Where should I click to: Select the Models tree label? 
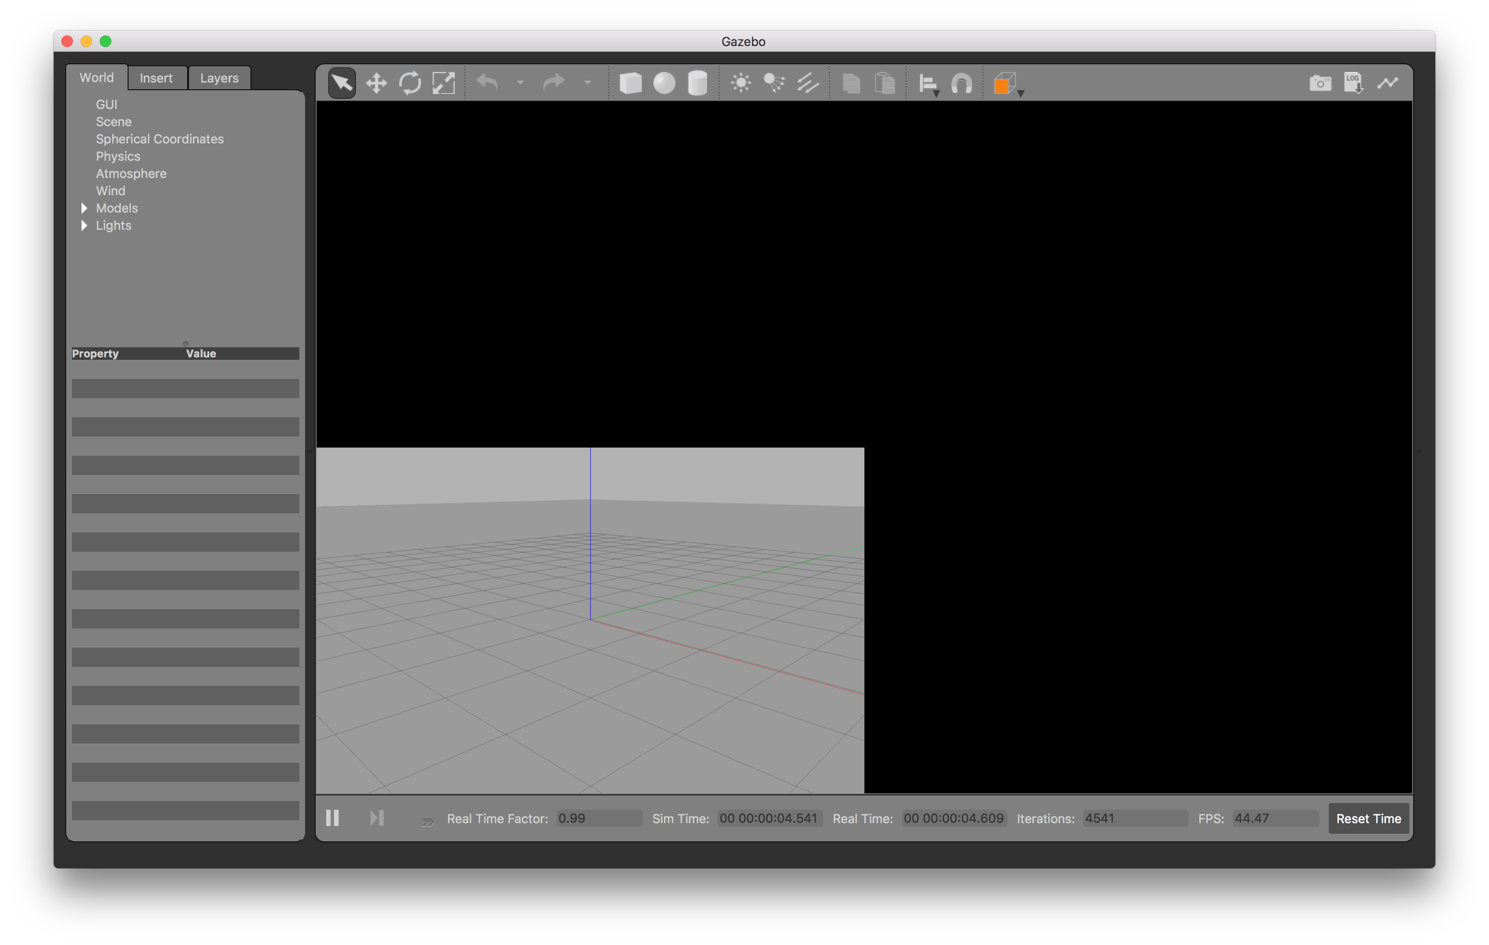(117, 208)
